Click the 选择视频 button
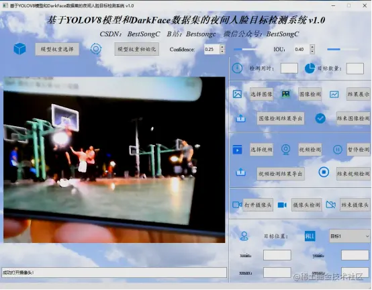Image resolution: width=372 pixels, height=290 pixels. pos(261,150)
